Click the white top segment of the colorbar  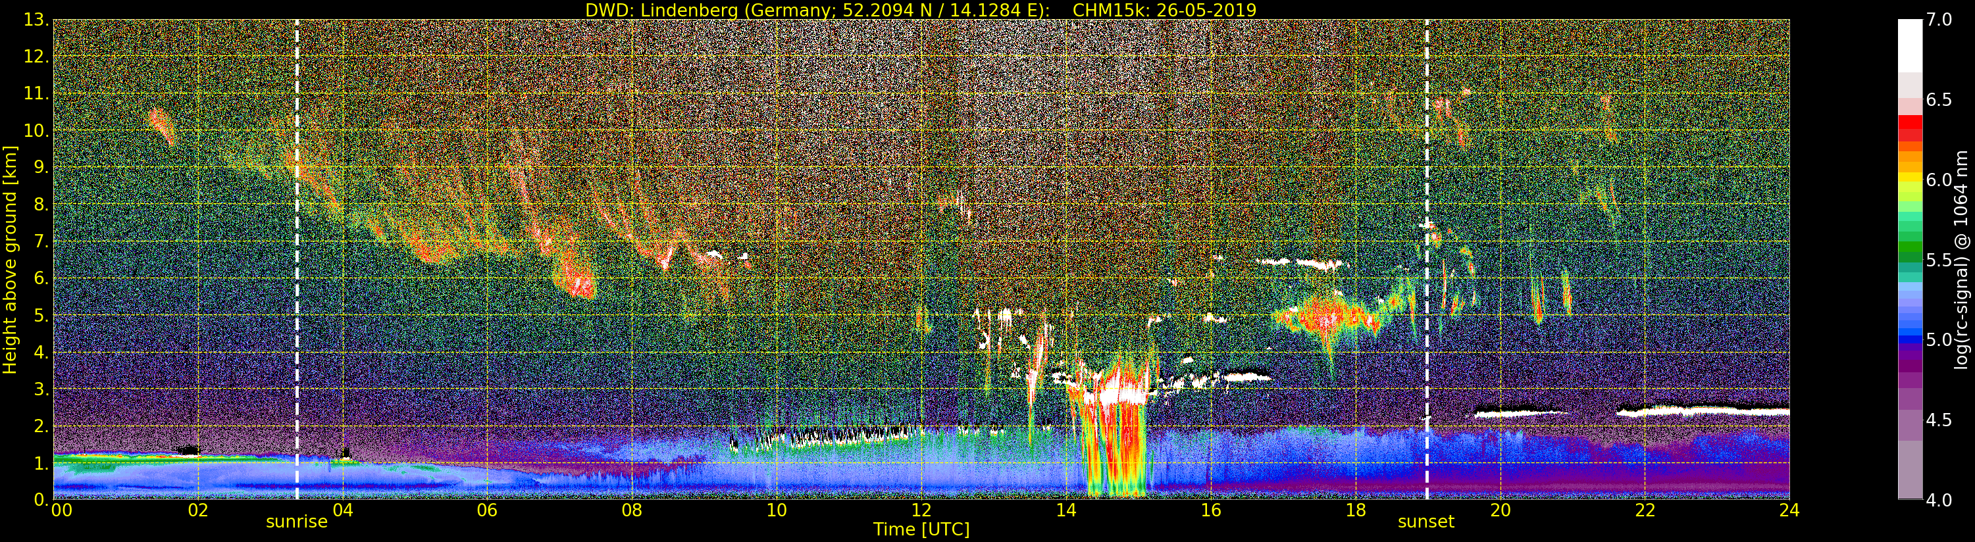click(1910, 46)
